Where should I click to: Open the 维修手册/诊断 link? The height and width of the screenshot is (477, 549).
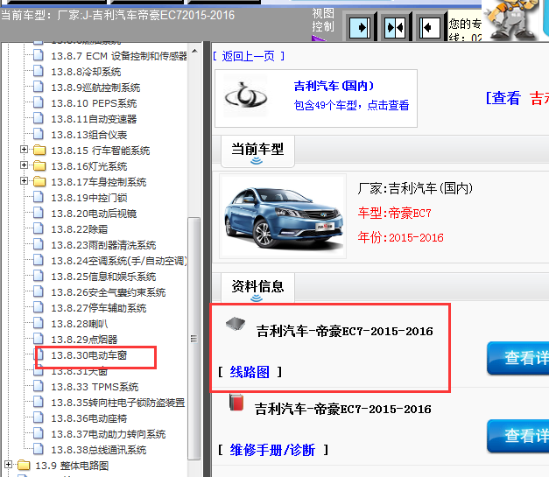point(272,450)
